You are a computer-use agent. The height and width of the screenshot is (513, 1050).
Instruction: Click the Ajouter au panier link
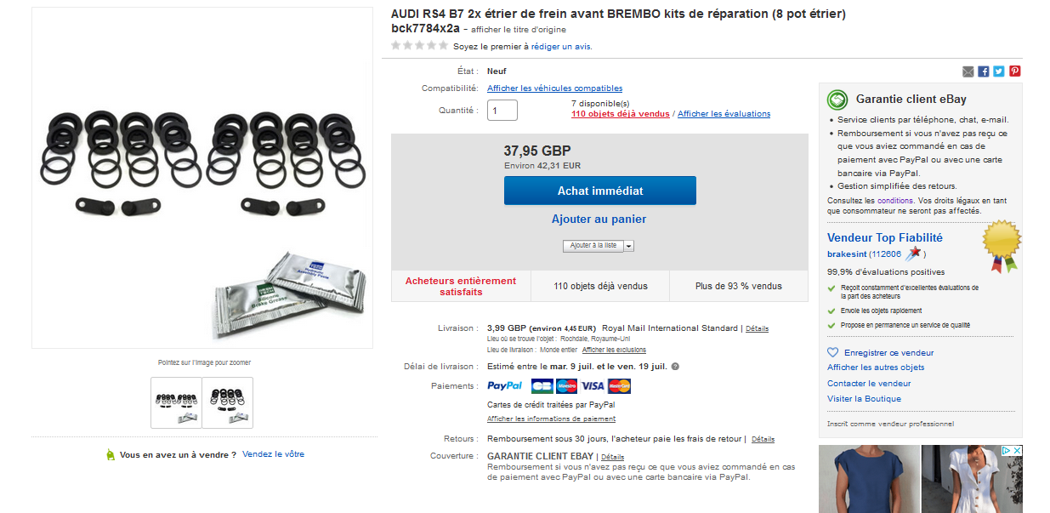[599, 219]
